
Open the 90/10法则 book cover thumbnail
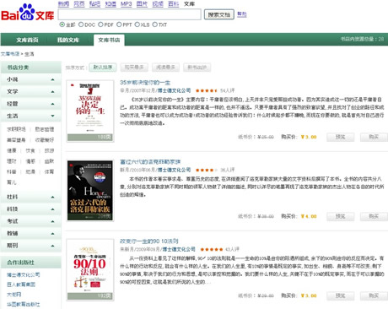point(90,269)
